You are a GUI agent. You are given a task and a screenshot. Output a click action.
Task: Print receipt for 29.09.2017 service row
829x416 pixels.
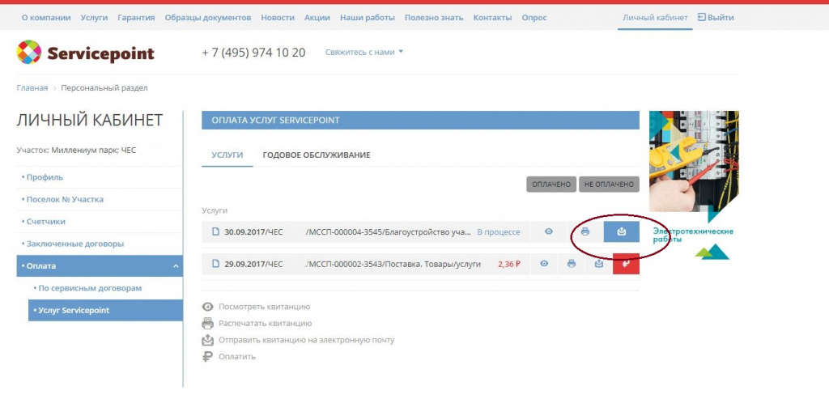(572, 264)
